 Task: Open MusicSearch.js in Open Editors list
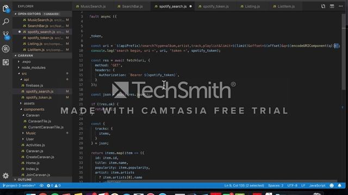[42, 20]
